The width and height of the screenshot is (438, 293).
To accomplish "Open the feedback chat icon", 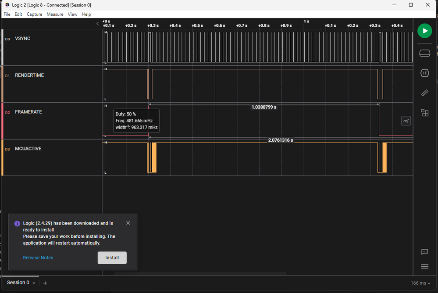I will (x=424, y=252).
